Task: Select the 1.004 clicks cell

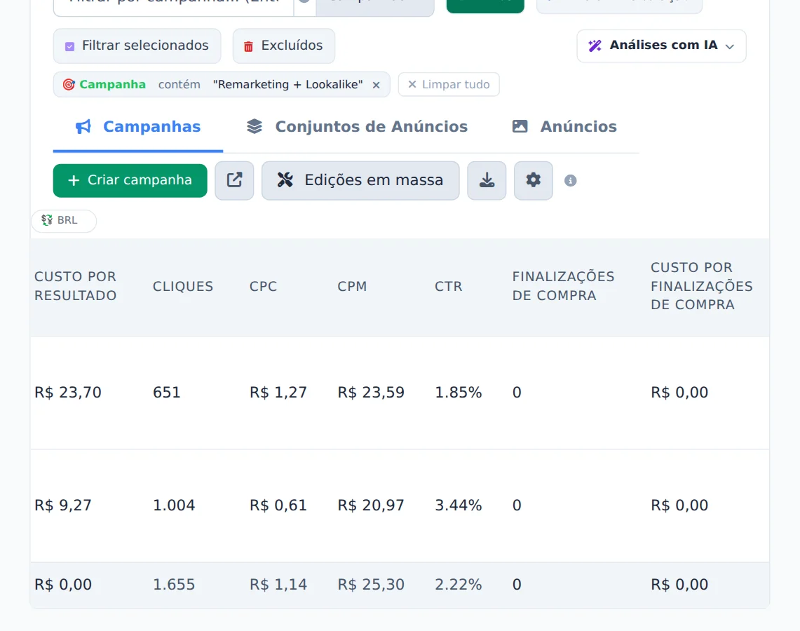Action: [x=174, y=506]
